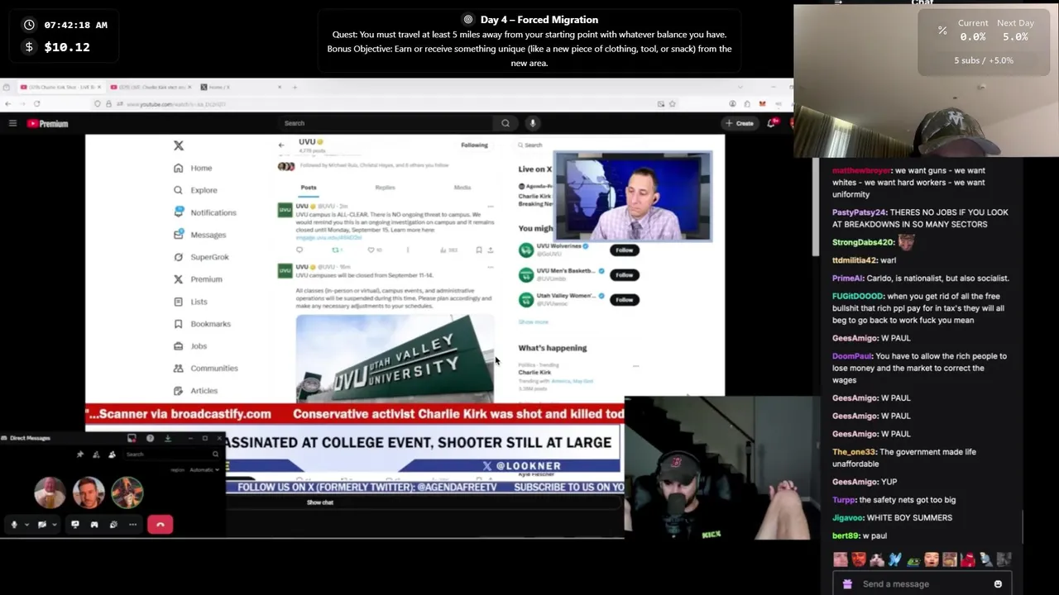This screenshot has width=1059, height=595.
Task: Follow UVU Men's Basketball account
Action: (x=624, y=274)
